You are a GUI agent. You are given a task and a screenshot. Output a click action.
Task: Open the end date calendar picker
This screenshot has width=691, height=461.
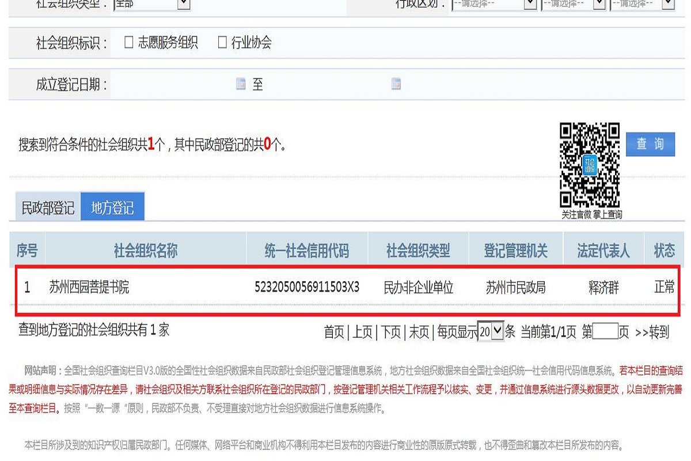pyautogui.click(x=395, y=84)
